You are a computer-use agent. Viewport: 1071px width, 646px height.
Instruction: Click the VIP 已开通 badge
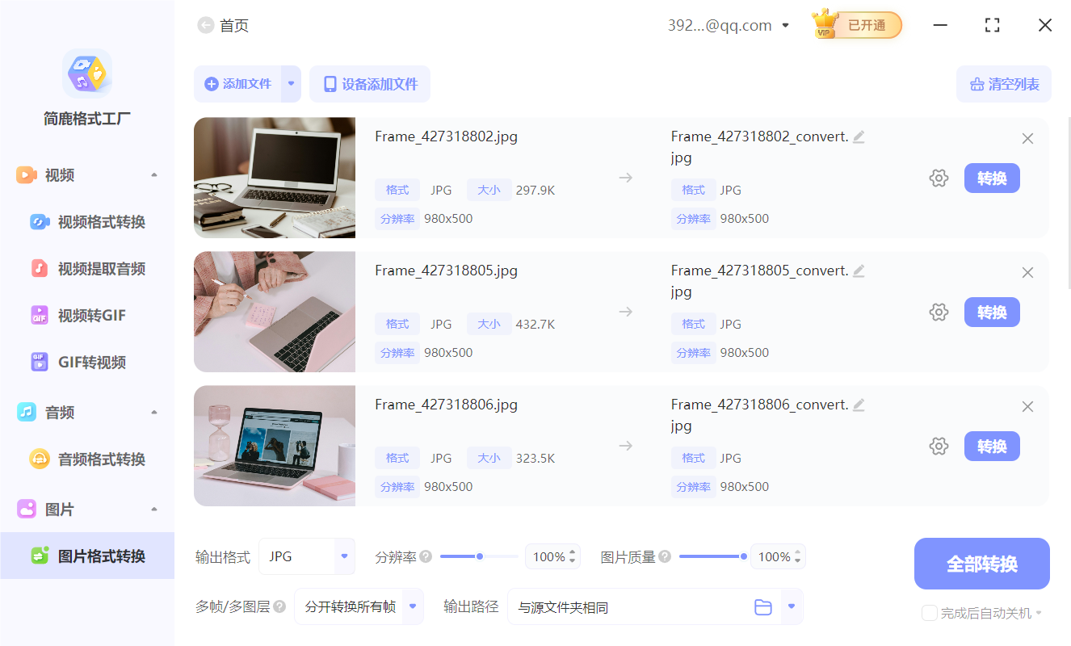[856, 25]
